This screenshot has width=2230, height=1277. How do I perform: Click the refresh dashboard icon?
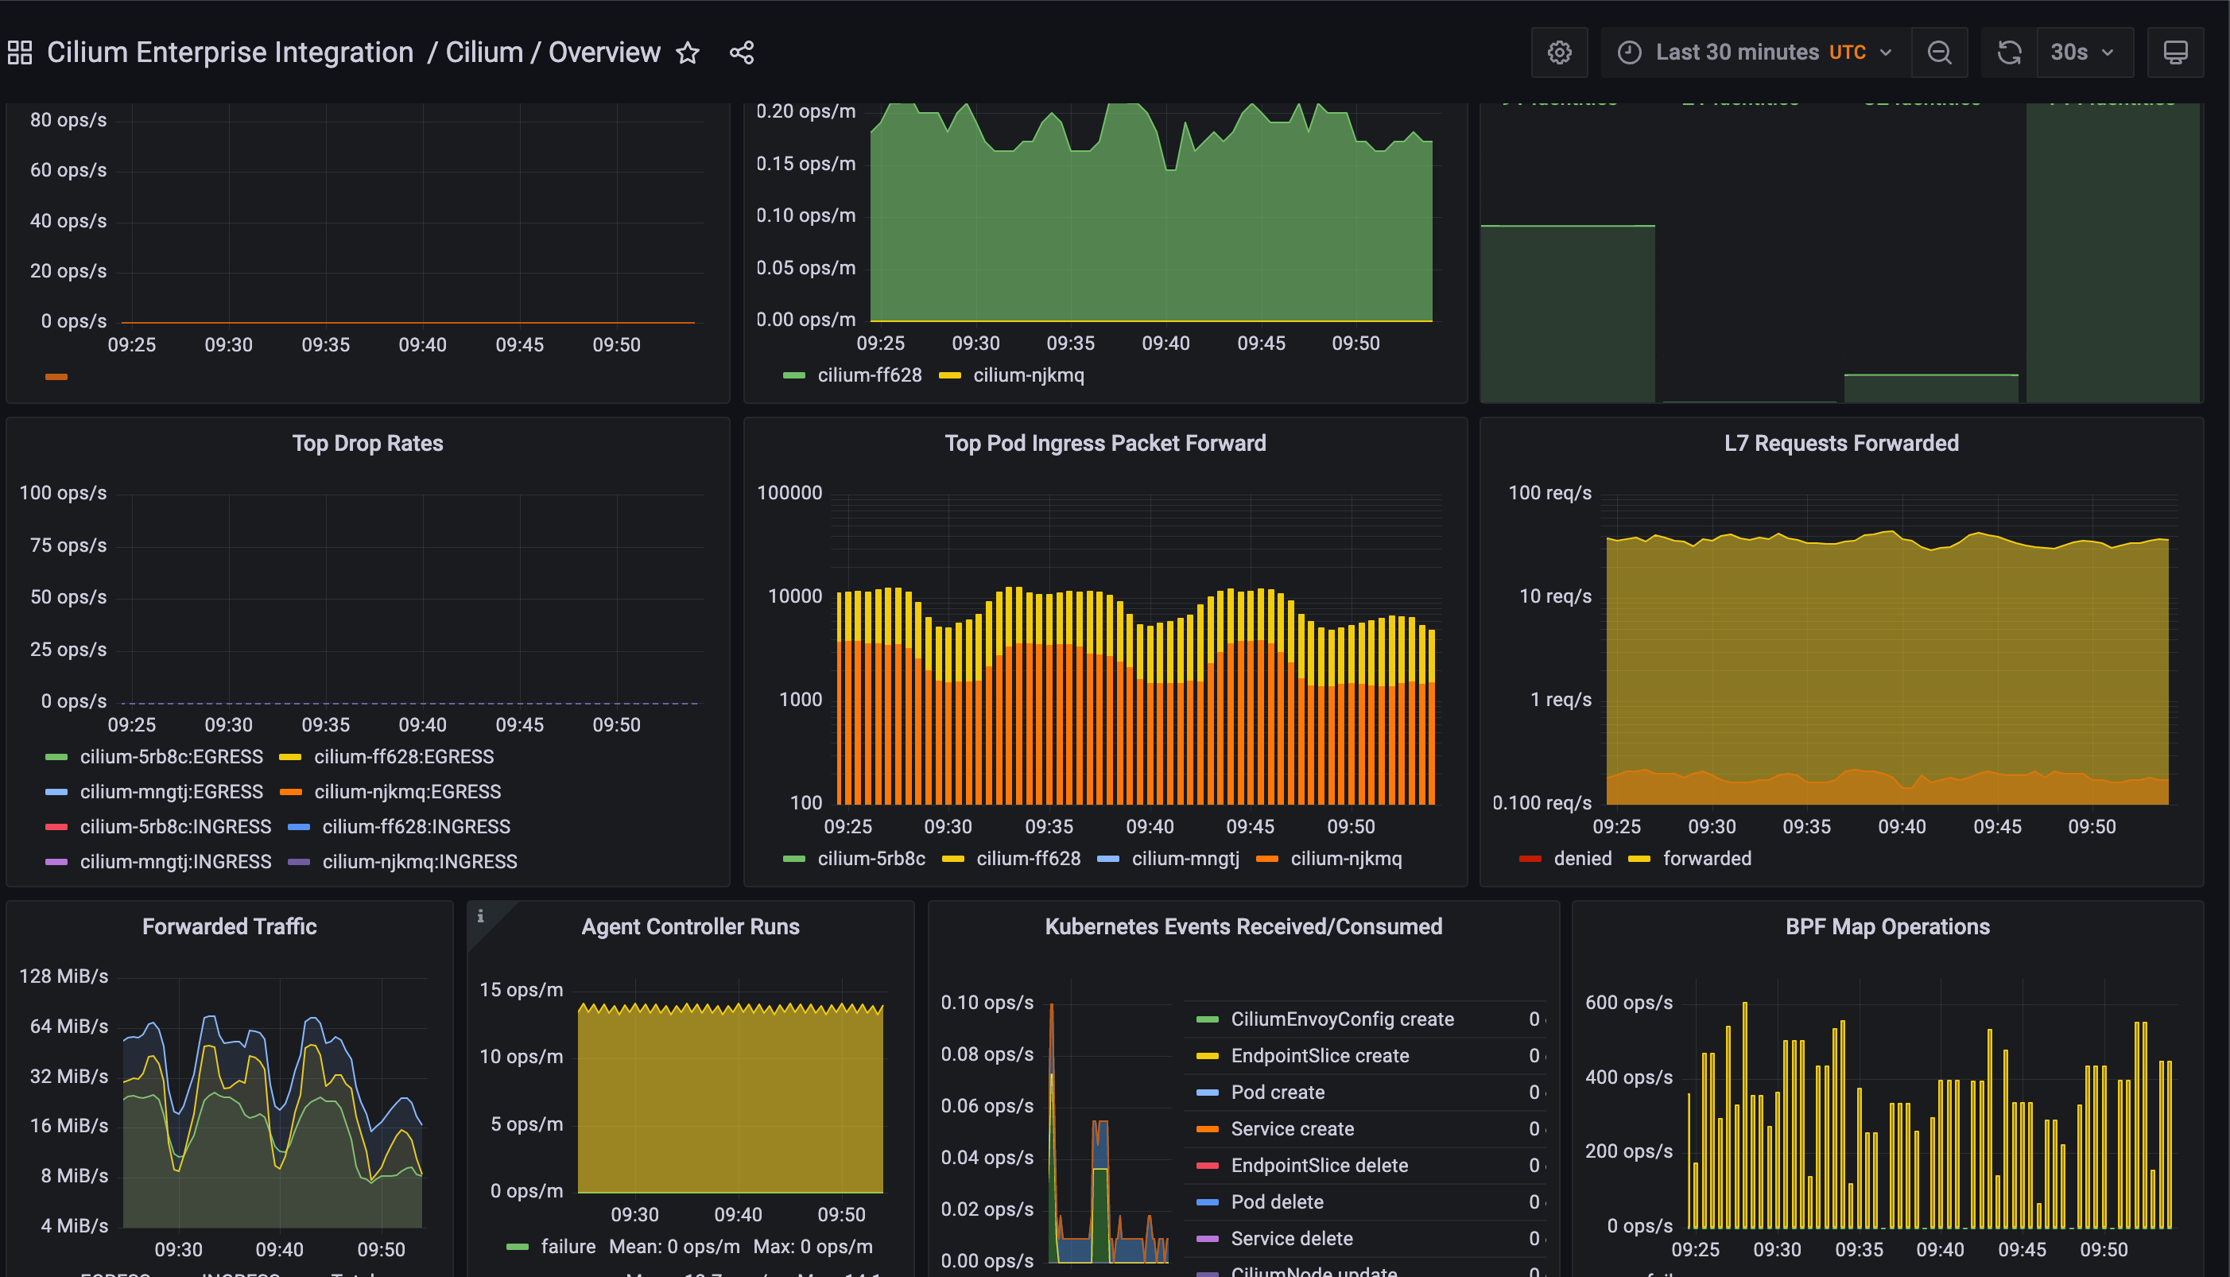coord(2009,52)
